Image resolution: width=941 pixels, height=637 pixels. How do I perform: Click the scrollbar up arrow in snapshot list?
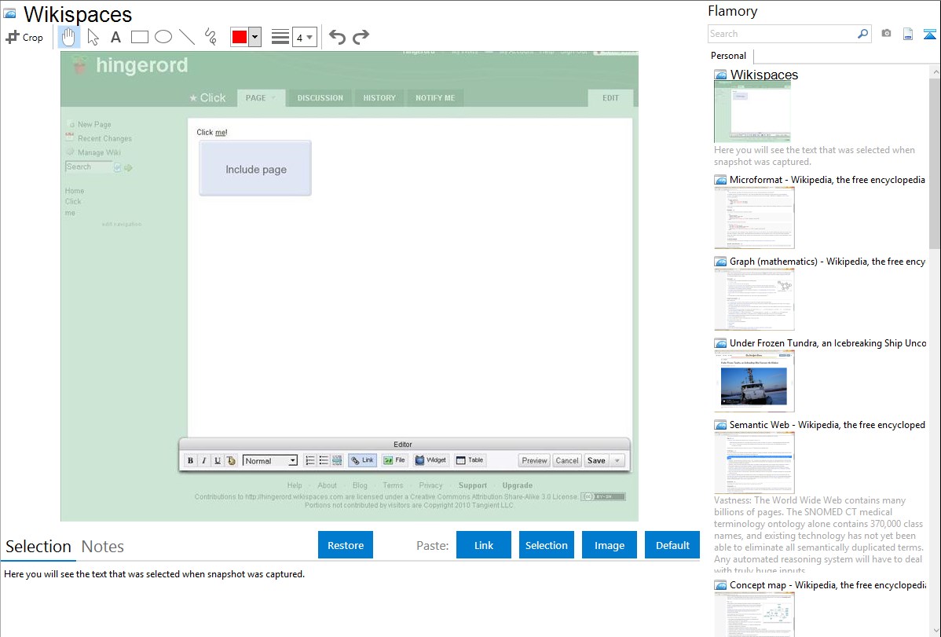tap(935, 71)
